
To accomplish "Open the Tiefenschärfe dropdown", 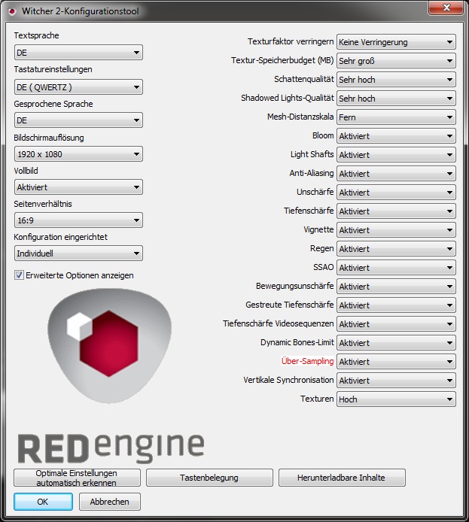I will pos(396,211).
